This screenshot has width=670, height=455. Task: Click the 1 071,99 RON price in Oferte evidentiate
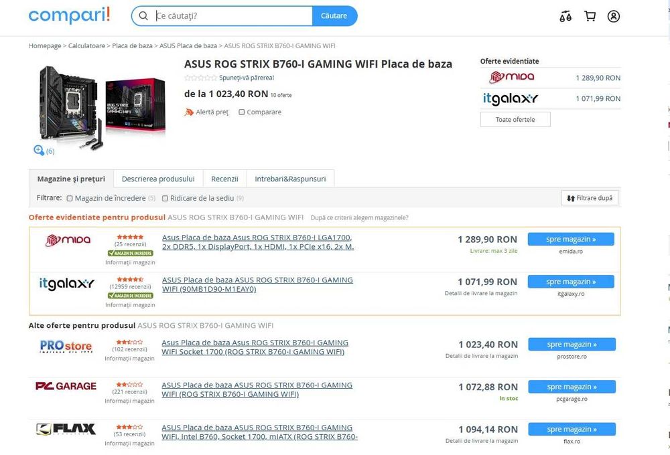(x=598, y=98)
